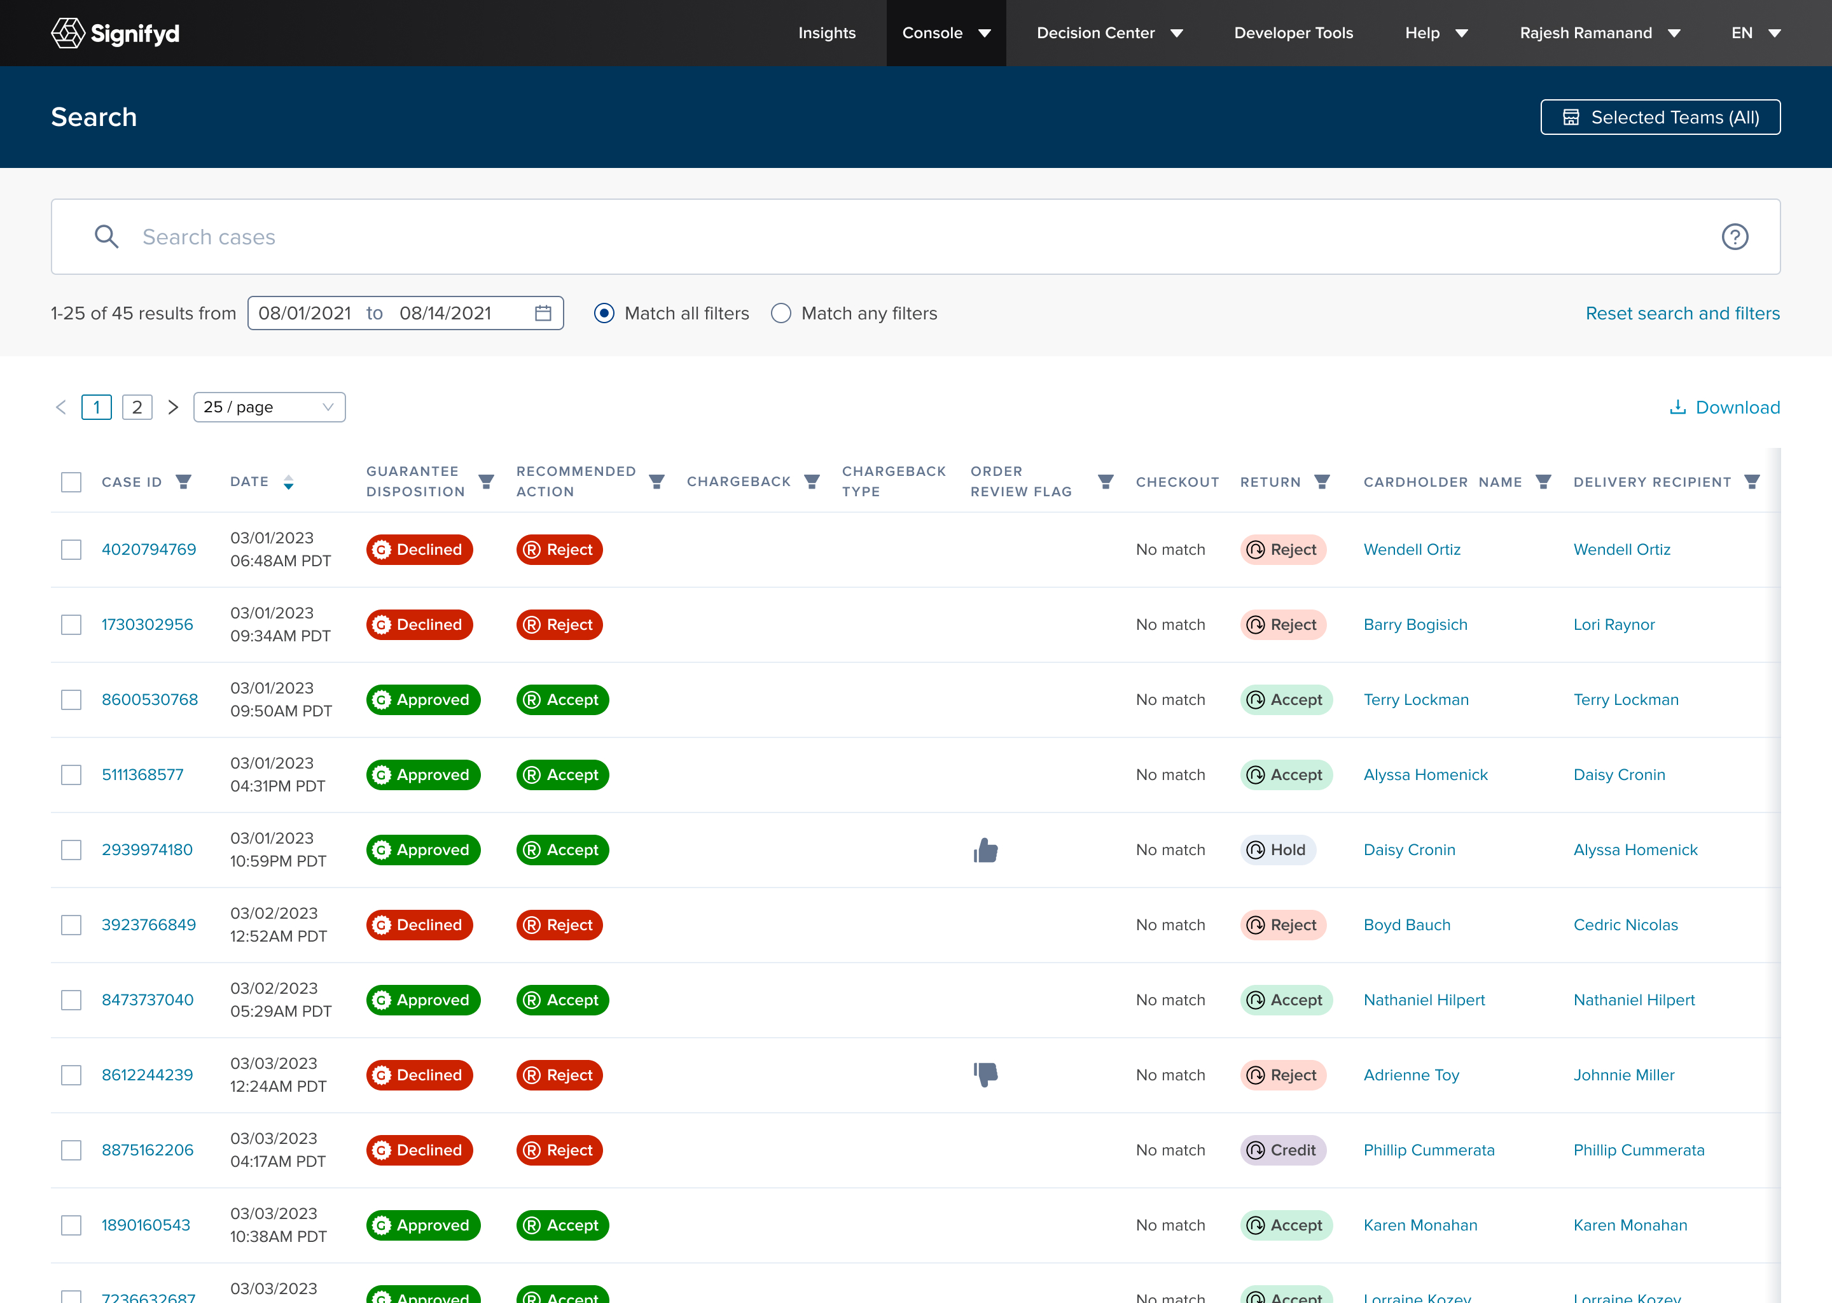The height and width of the screenshot is (1303, 1832).
Task: Click into the Search cases field
Action: coord(915,237)
